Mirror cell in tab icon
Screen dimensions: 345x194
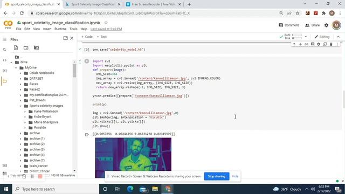coord(325,44)
